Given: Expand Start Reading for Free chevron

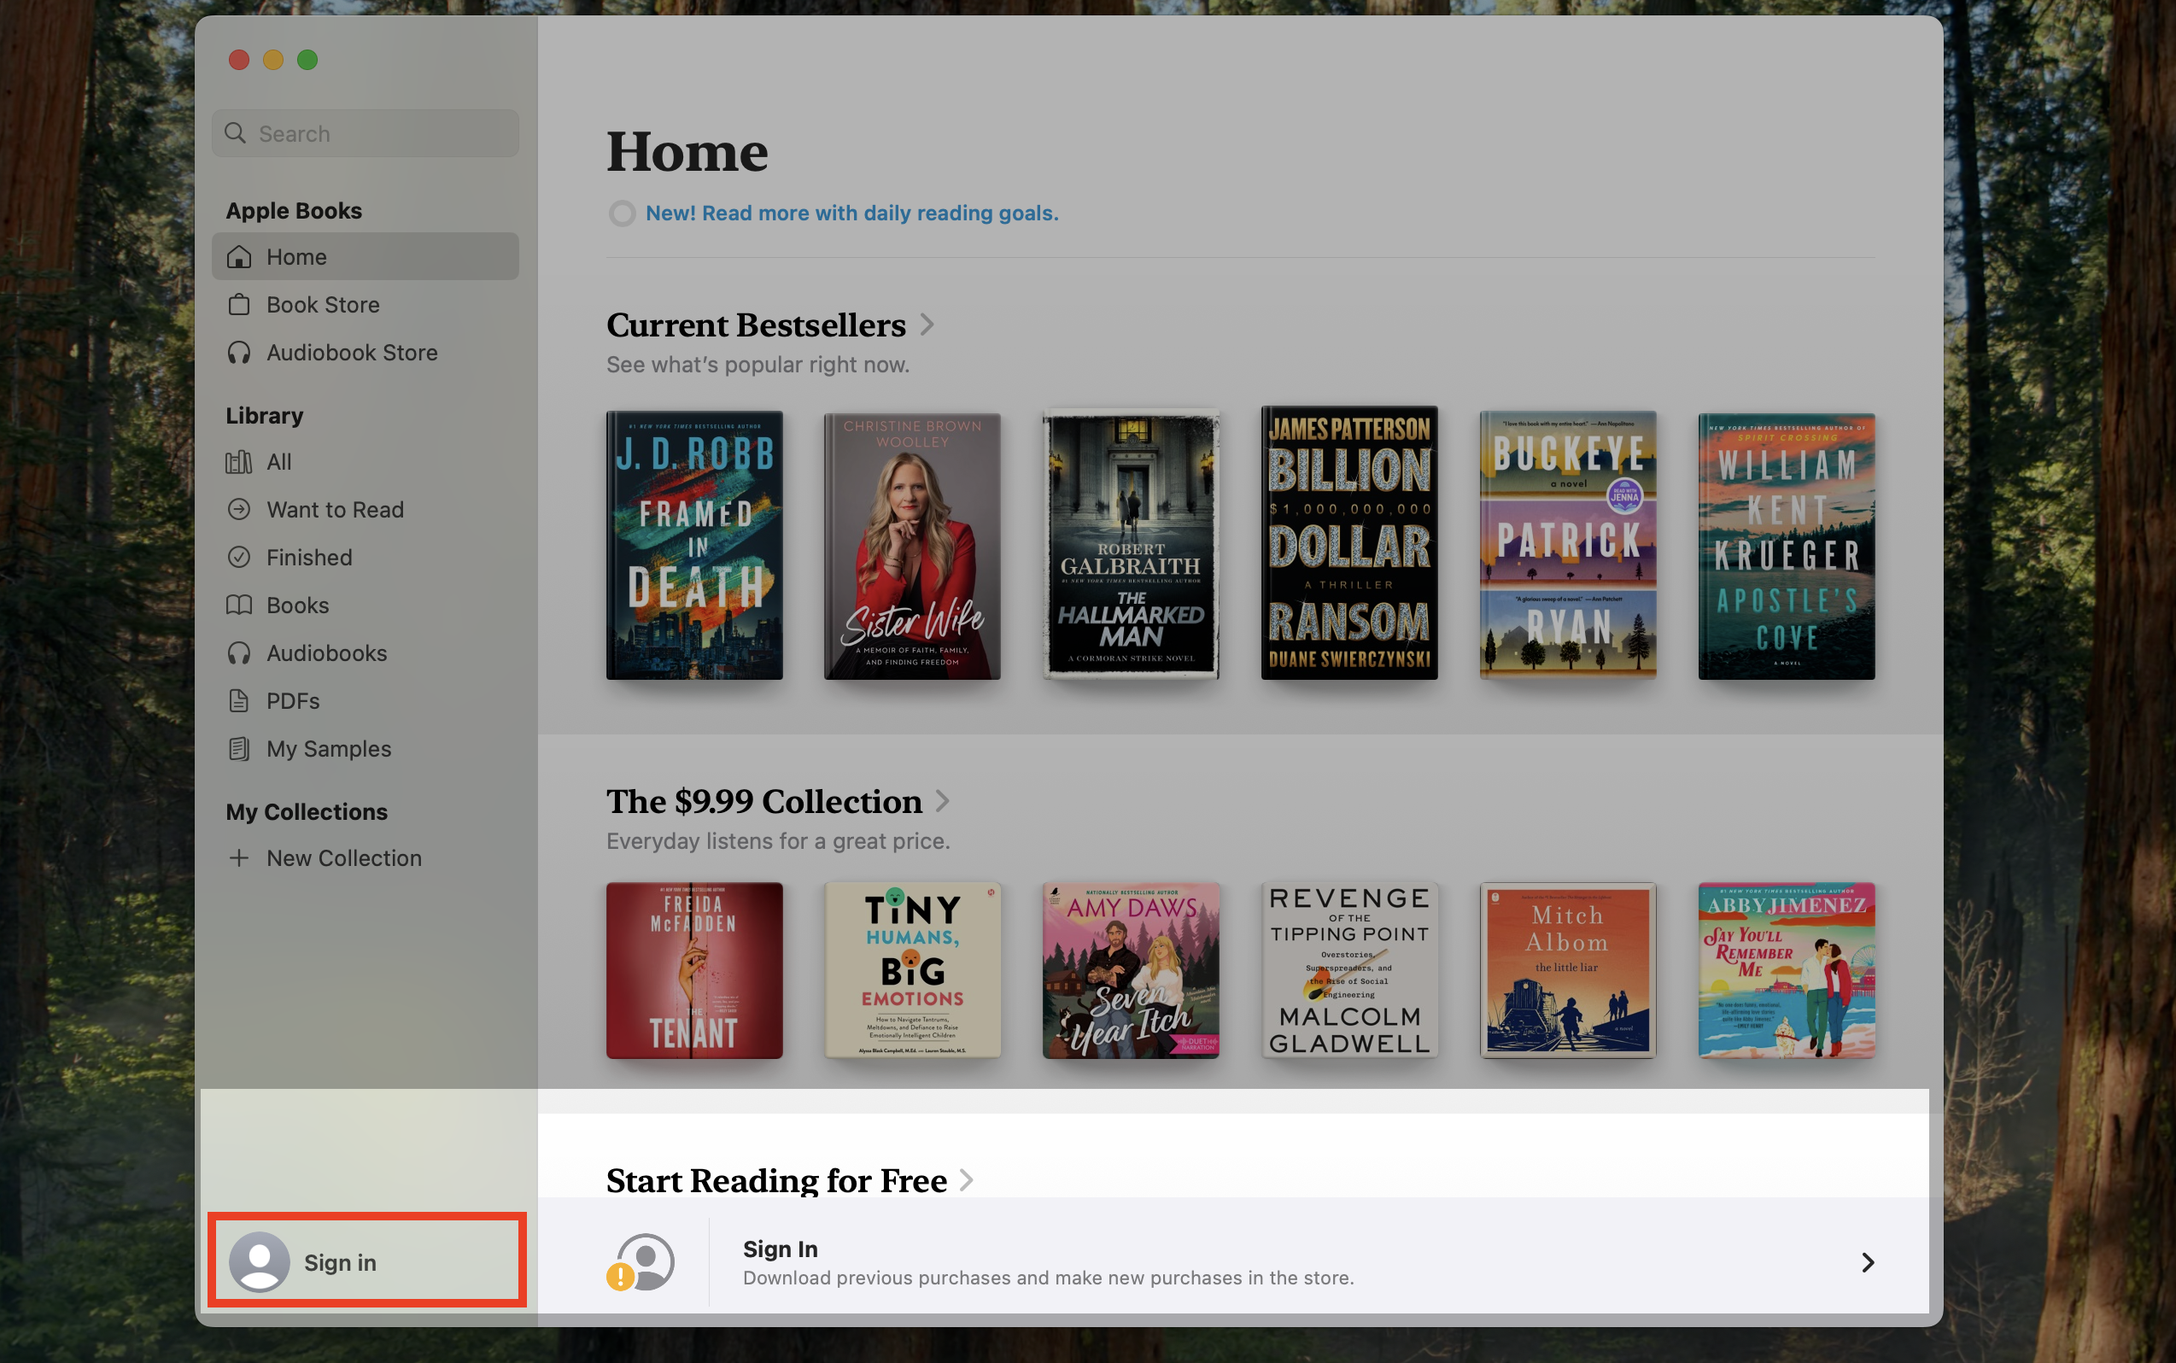Looking at the screenshot, I should click(968, 1180).
